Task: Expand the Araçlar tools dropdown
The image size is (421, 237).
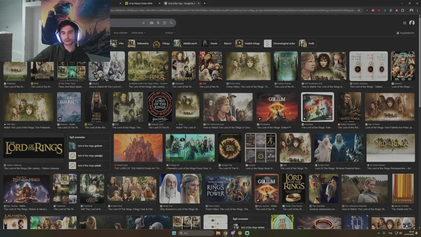Action: click(x=170, y=33)
